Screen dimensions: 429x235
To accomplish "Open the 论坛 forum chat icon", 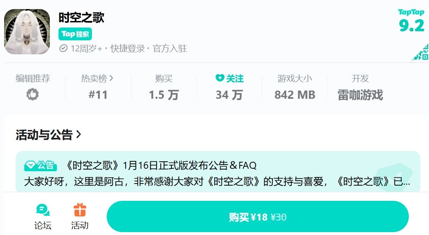I will click(43, 210).
